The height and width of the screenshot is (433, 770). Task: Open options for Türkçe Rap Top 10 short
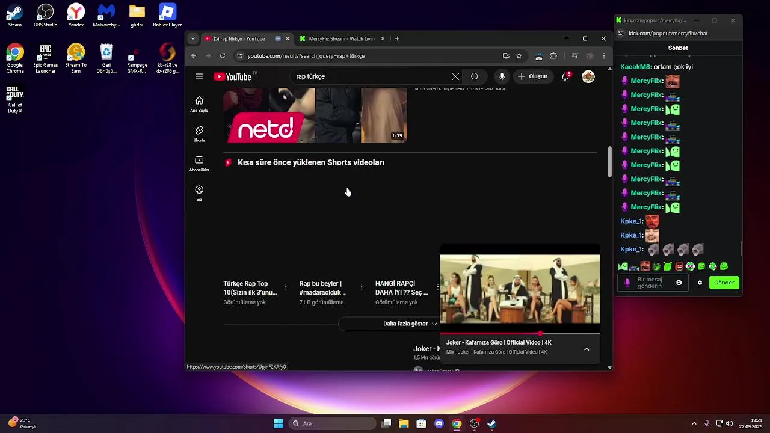(x=286, y=287)
